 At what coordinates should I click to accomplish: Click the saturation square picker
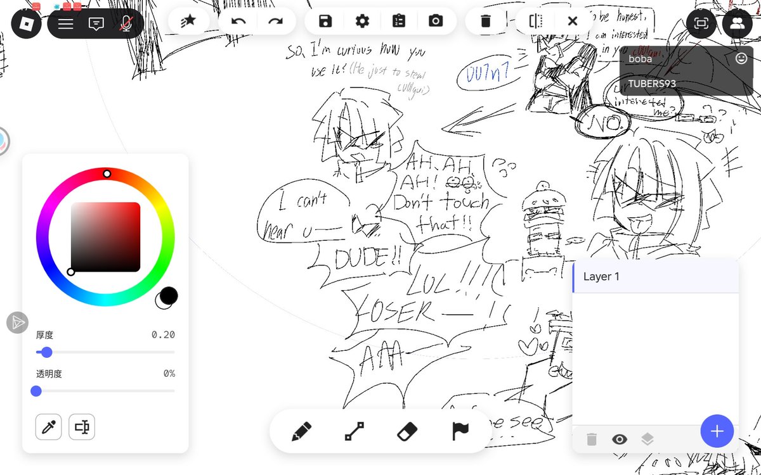(105, 237)
